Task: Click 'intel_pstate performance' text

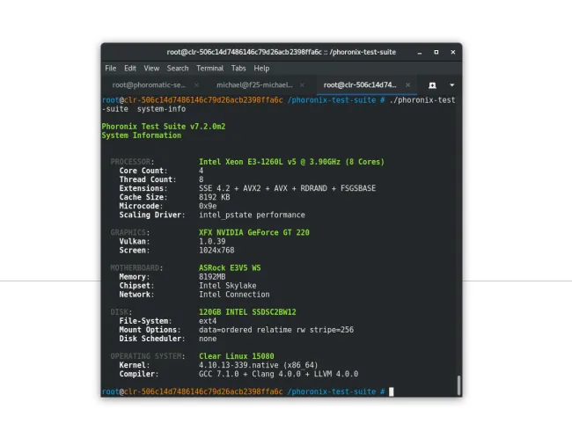Action: (252, 215)
